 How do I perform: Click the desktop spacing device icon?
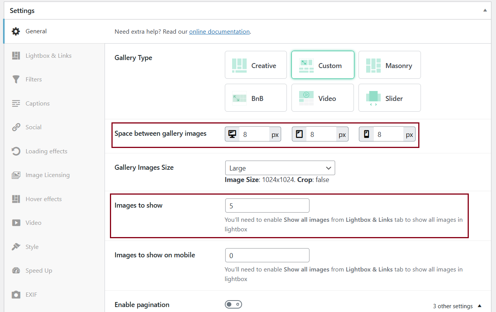pyautogui.click(x=232, y=134)
